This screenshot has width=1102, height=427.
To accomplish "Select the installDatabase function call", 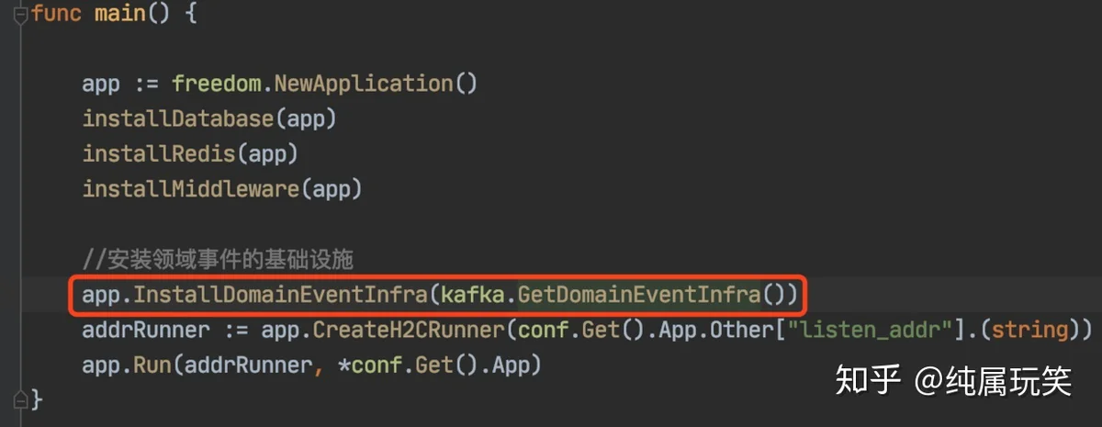I will tap(177, 119).
